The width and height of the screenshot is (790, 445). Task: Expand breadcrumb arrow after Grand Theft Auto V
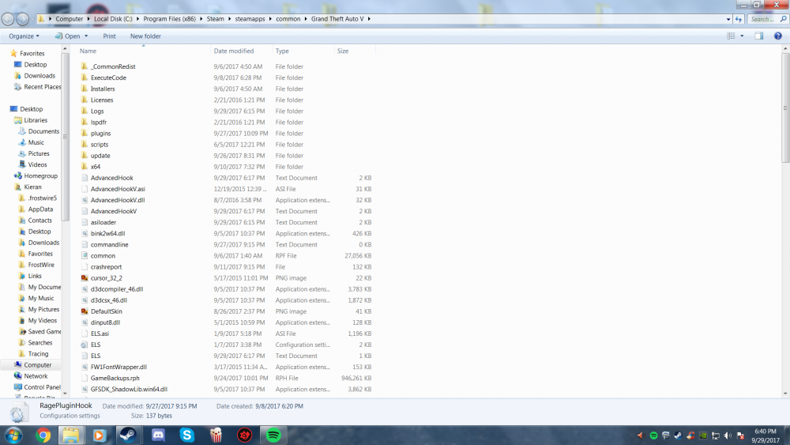click(x=369, y=19)
